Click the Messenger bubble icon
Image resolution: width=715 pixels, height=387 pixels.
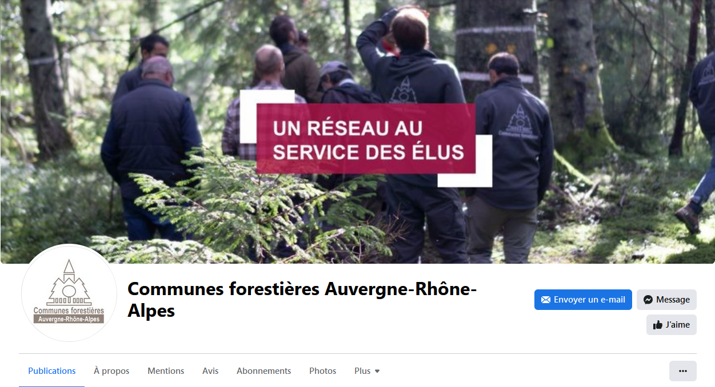pyautogui.click(x=648, y=300)
